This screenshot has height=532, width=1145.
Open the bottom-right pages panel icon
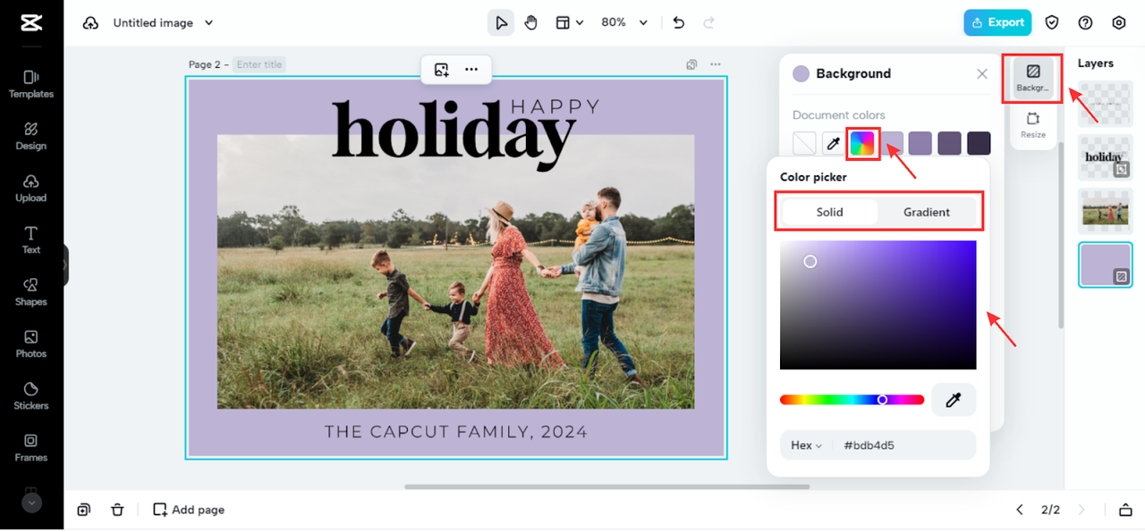tap(1125, 510)
